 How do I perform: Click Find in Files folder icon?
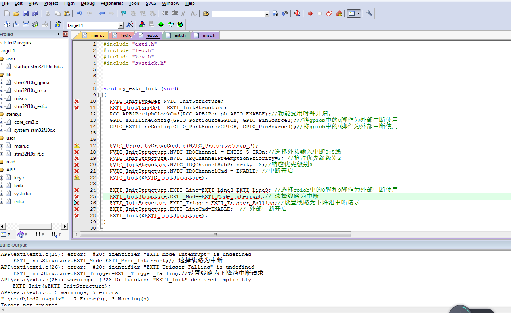pos(206,13)
